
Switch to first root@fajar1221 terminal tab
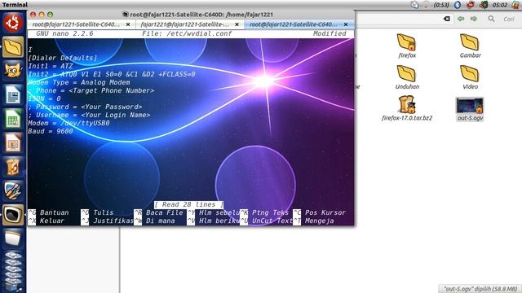[x=76, y=24]
